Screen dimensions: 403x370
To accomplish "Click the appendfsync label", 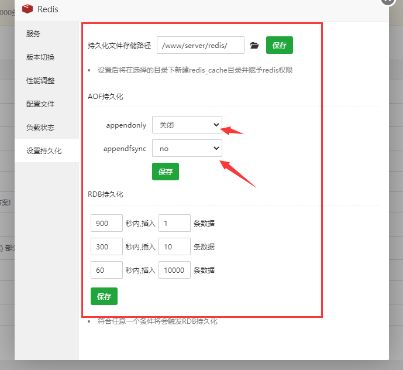I will (125, 149).
